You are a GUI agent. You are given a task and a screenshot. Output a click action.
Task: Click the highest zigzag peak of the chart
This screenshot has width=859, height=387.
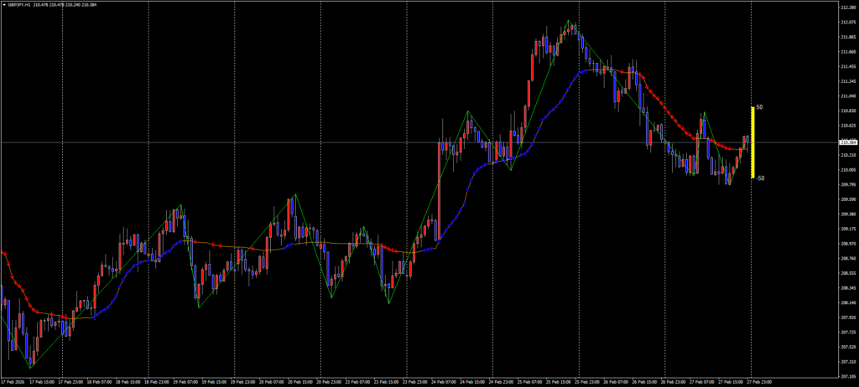[x=571, y=22]
